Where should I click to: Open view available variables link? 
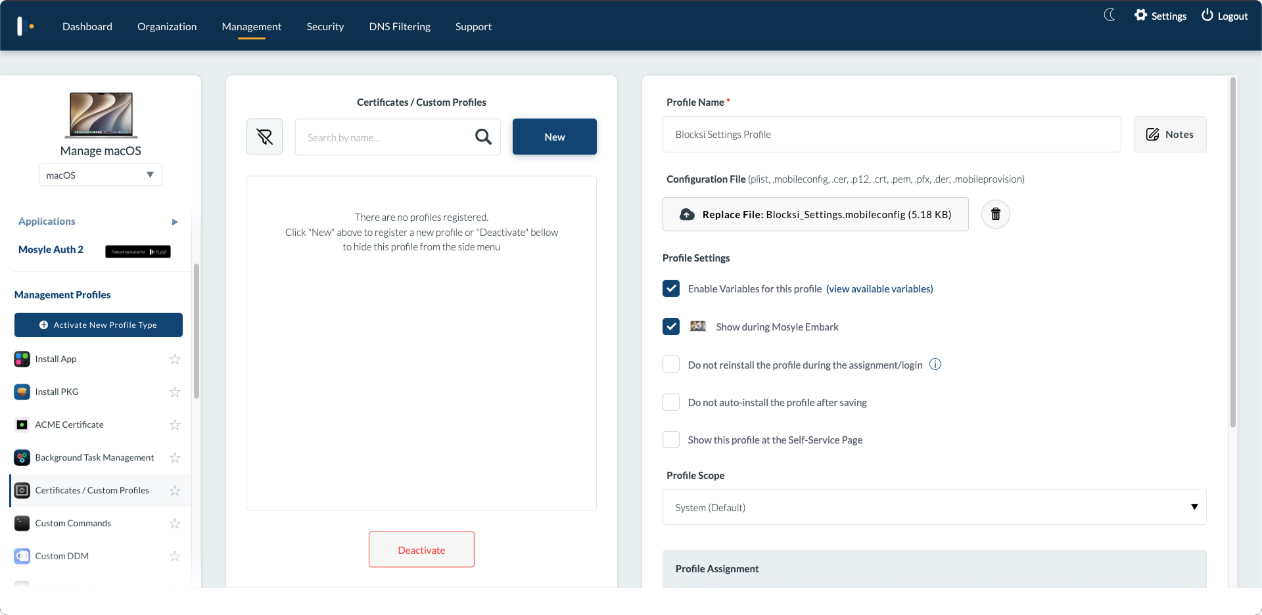(879, 288)
